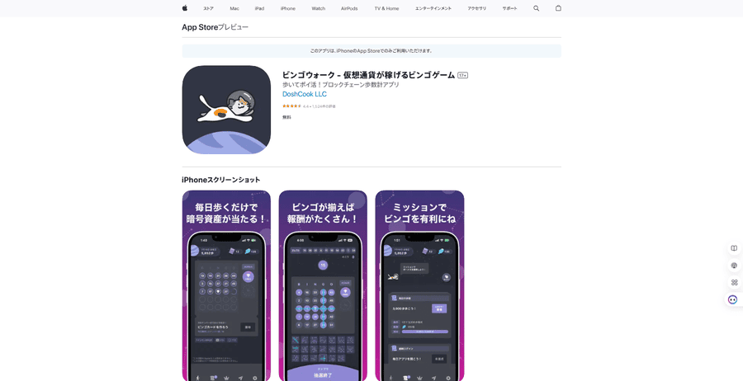743x381 pixels.
Task: Select the iPhone-only availability banner
Action: pos(371,51)
